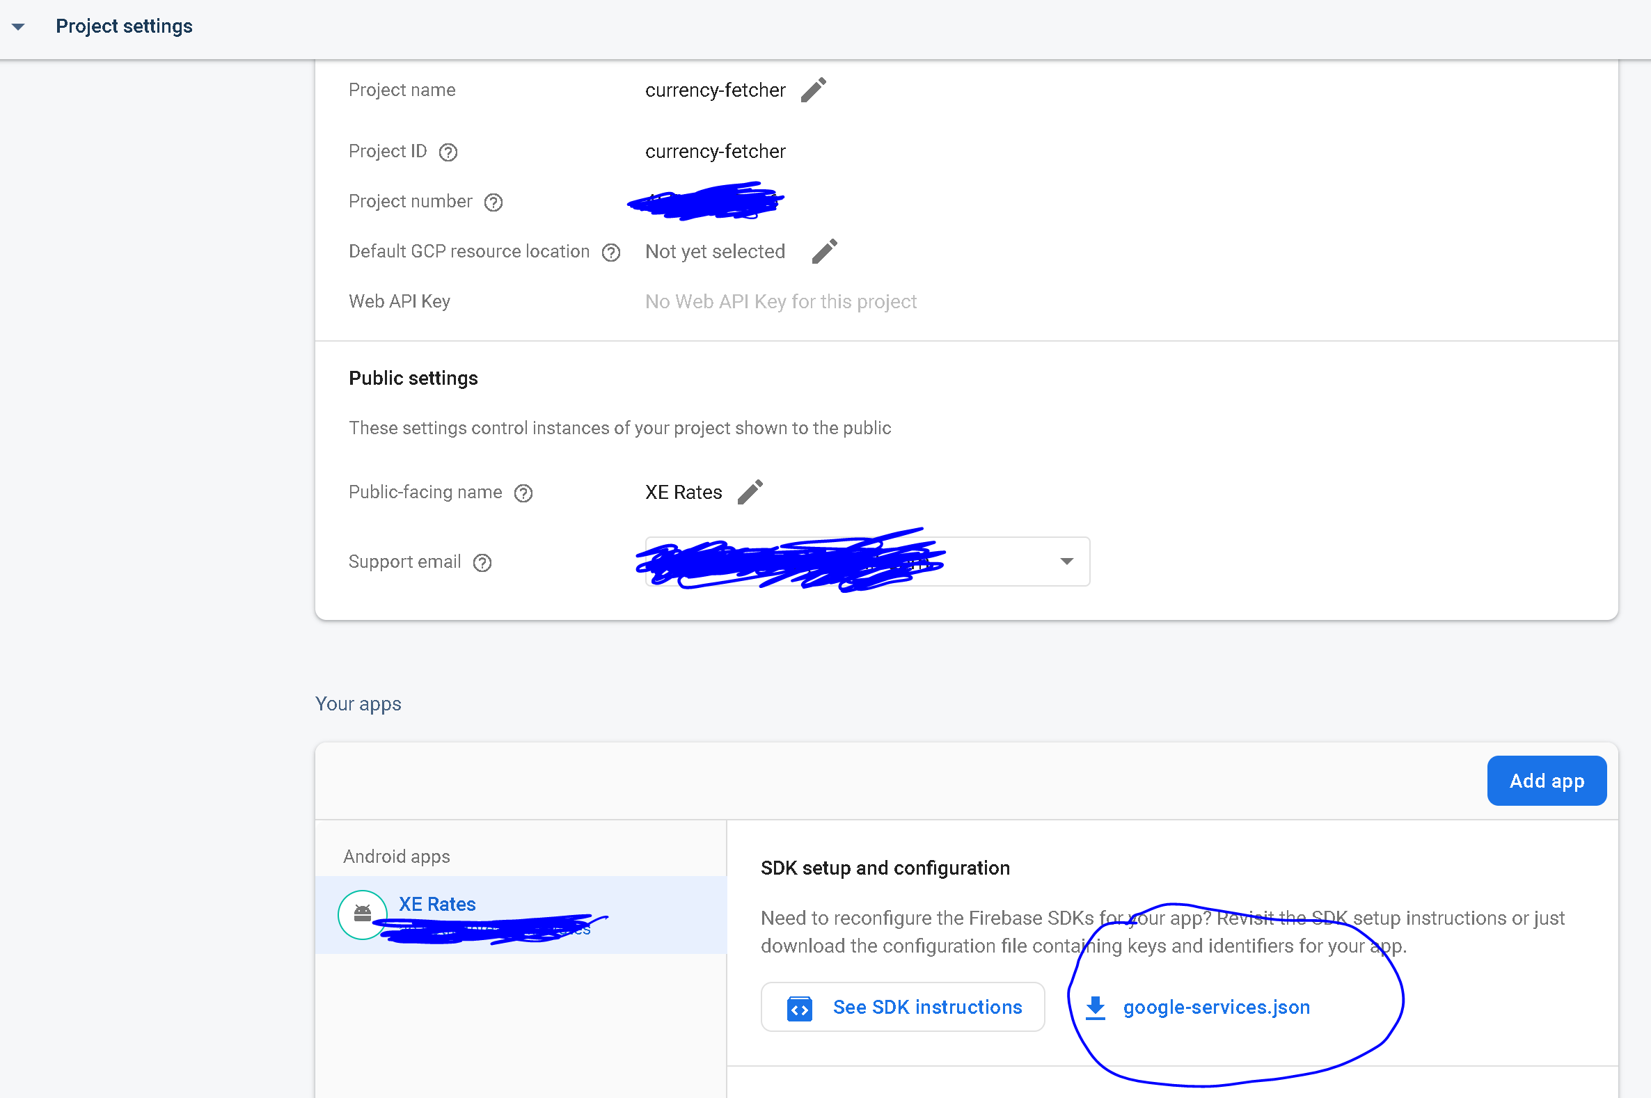The width and height of the screenshot is (1651, 1098).
Task: Open See SDK instructions
Action: pos(902,1007)
